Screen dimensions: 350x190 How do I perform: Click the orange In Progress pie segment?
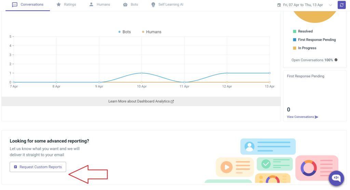click(x=315, y=17)
